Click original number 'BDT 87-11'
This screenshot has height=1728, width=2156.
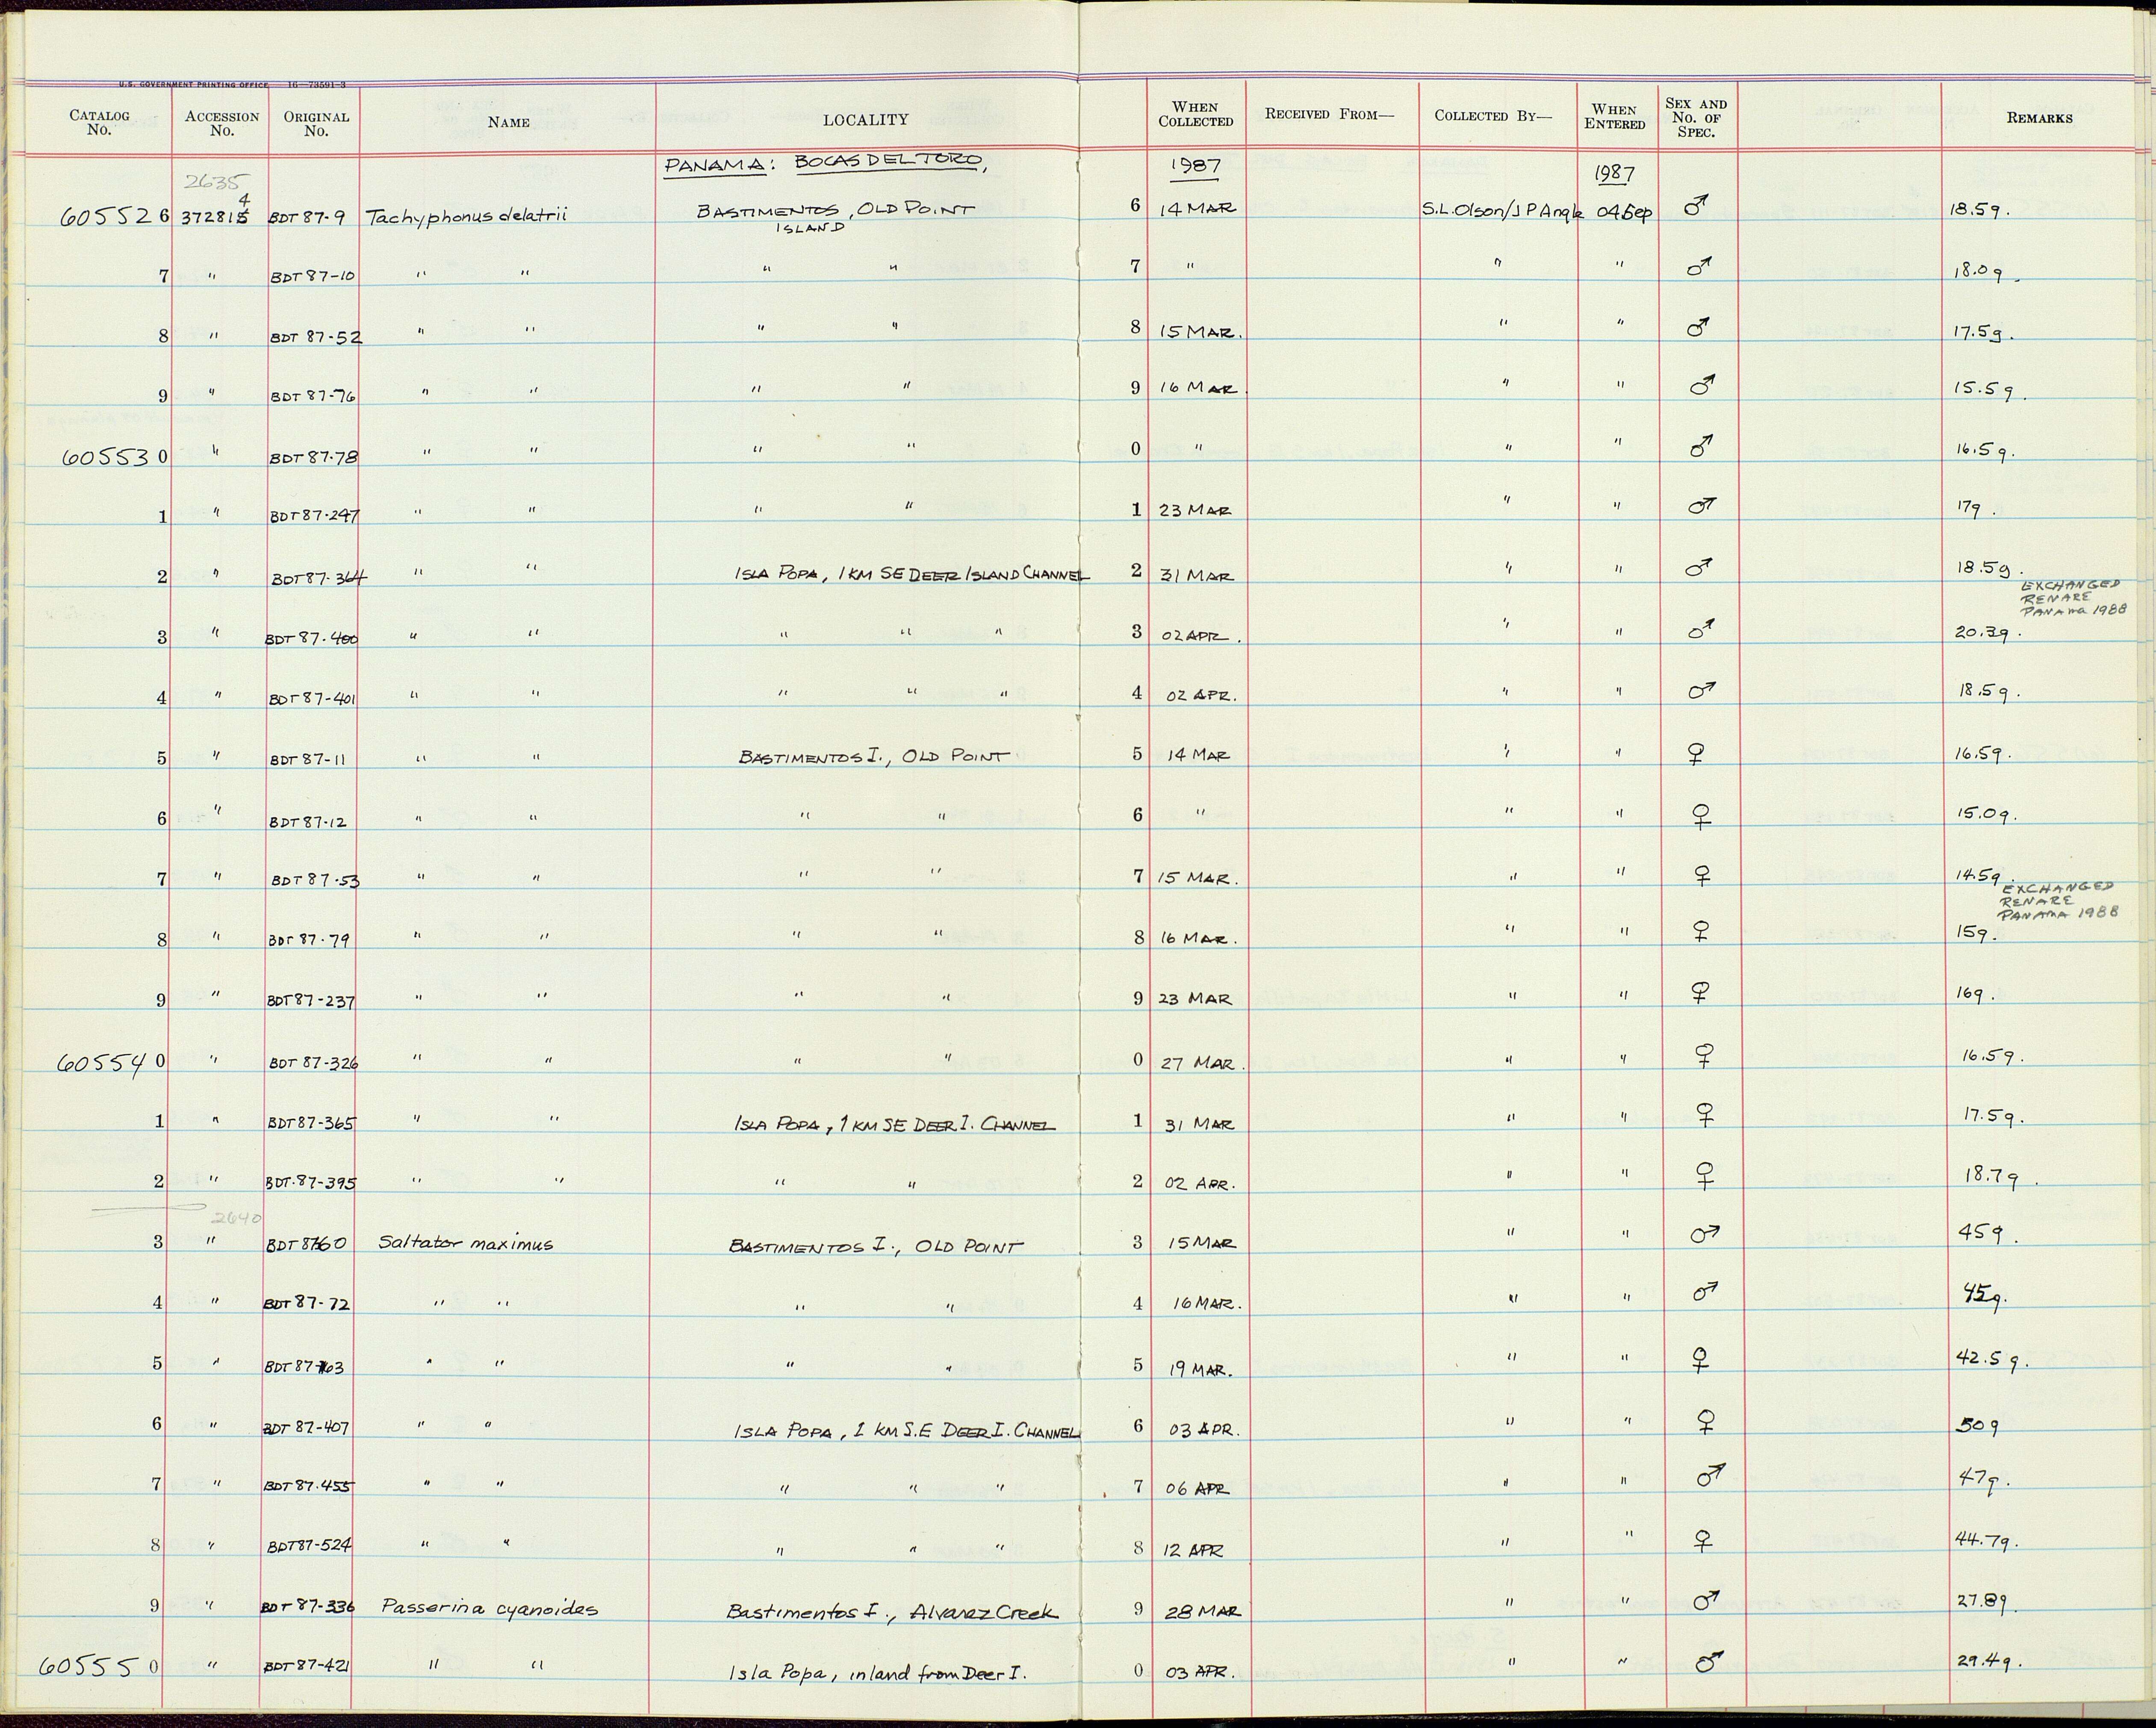308,760
